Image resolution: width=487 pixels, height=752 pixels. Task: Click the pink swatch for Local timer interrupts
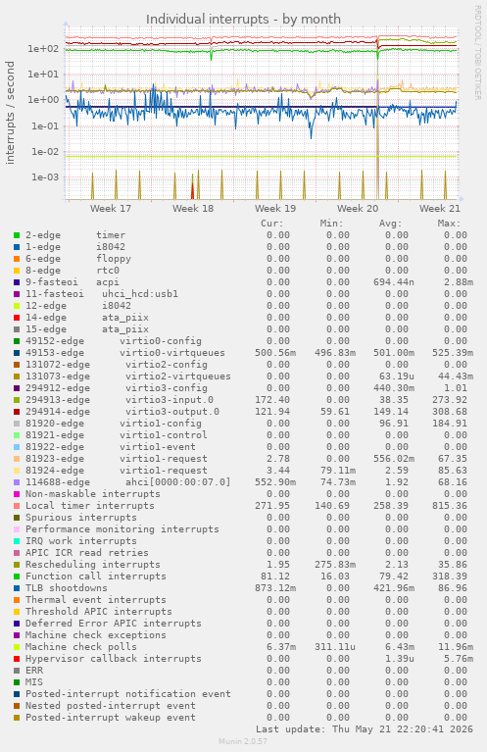tap(17, 506)
